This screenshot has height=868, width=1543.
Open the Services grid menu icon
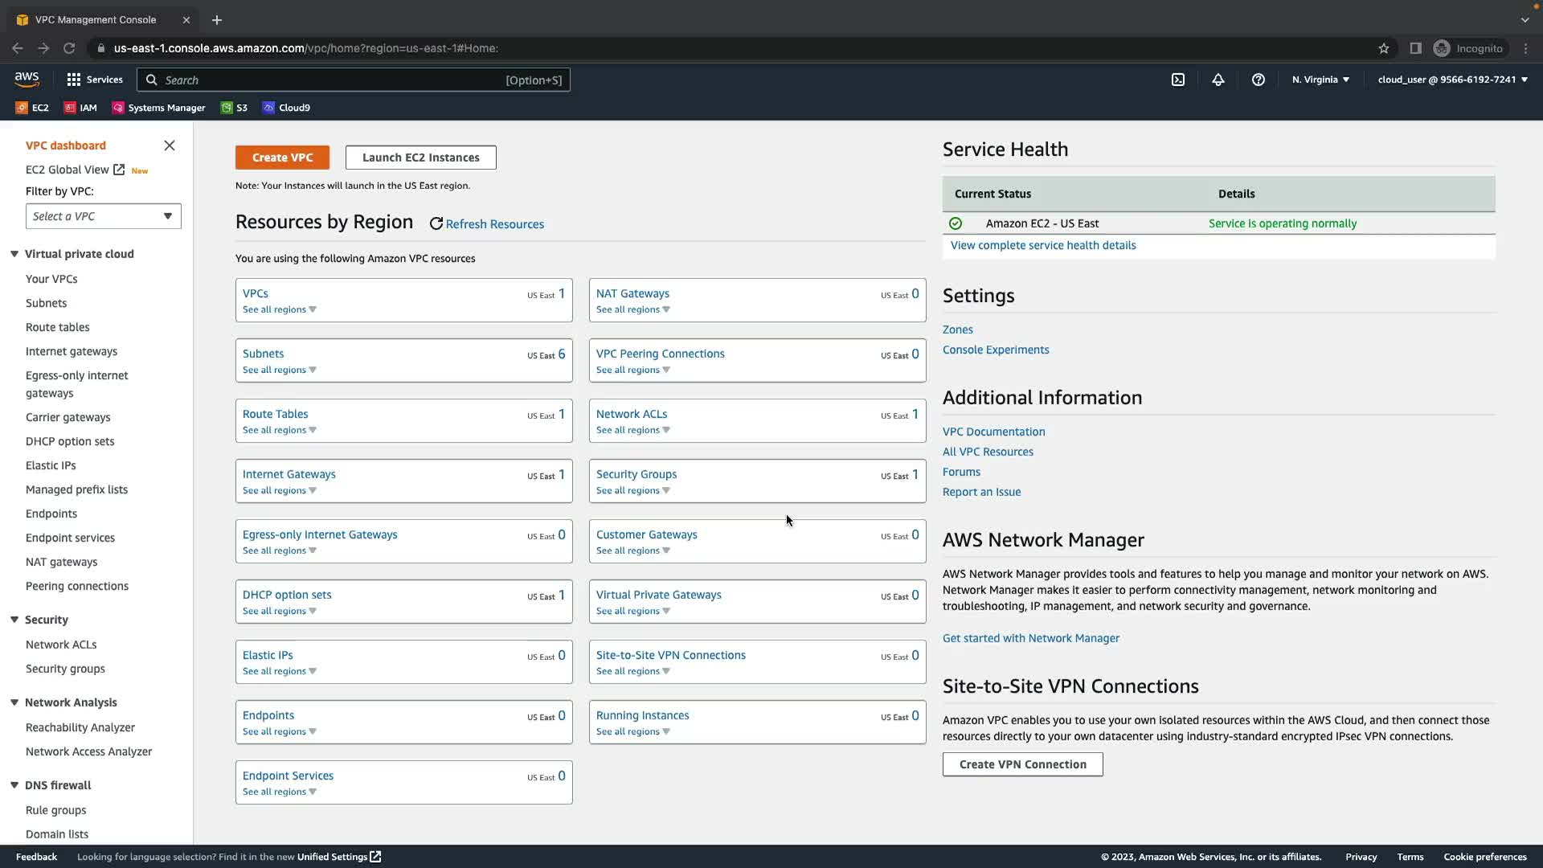(74, 80)
